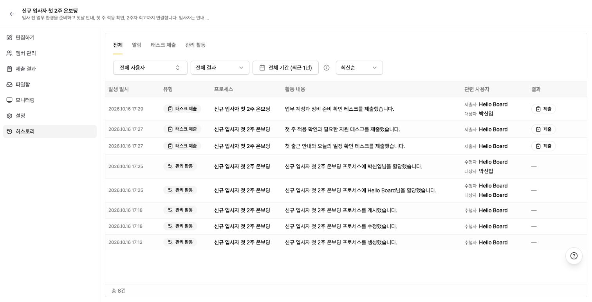Open 제출 결과 in the sidebar
This screenshot has height=302, width=592.
point(50,69)
